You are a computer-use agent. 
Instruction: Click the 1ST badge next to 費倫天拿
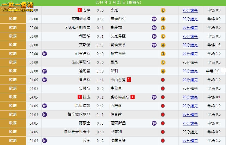click(154, 45)
